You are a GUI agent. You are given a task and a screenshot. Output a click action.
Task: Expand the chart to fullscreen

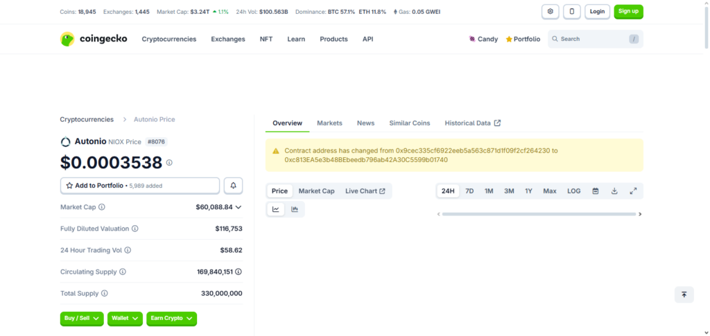click(x=634, y=191)
